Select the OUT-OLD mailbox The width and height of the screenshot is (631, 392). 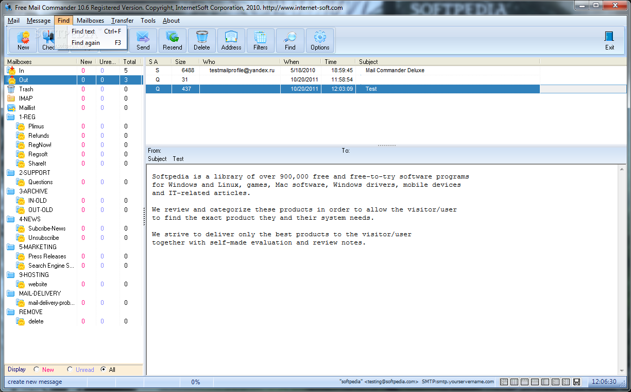tap(40, 210)
